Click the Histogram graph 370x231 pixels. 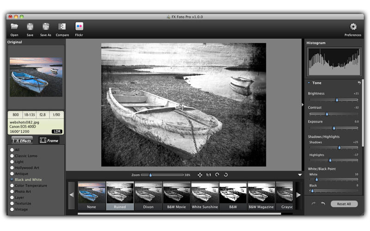[x=334, y=61]
